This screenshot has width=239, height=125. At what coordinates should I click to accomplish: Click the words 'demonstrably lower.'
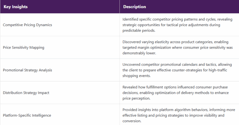(139, 53)
